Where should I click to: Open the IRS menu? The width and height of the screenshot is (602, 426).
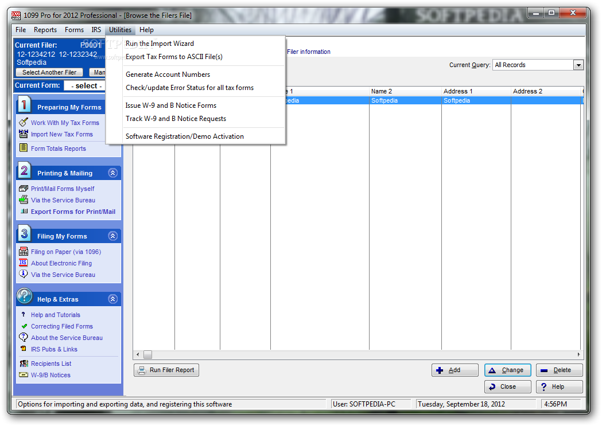(x=96, y=29)
